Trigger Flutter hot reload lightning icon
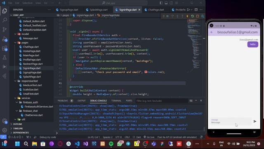 187,16
